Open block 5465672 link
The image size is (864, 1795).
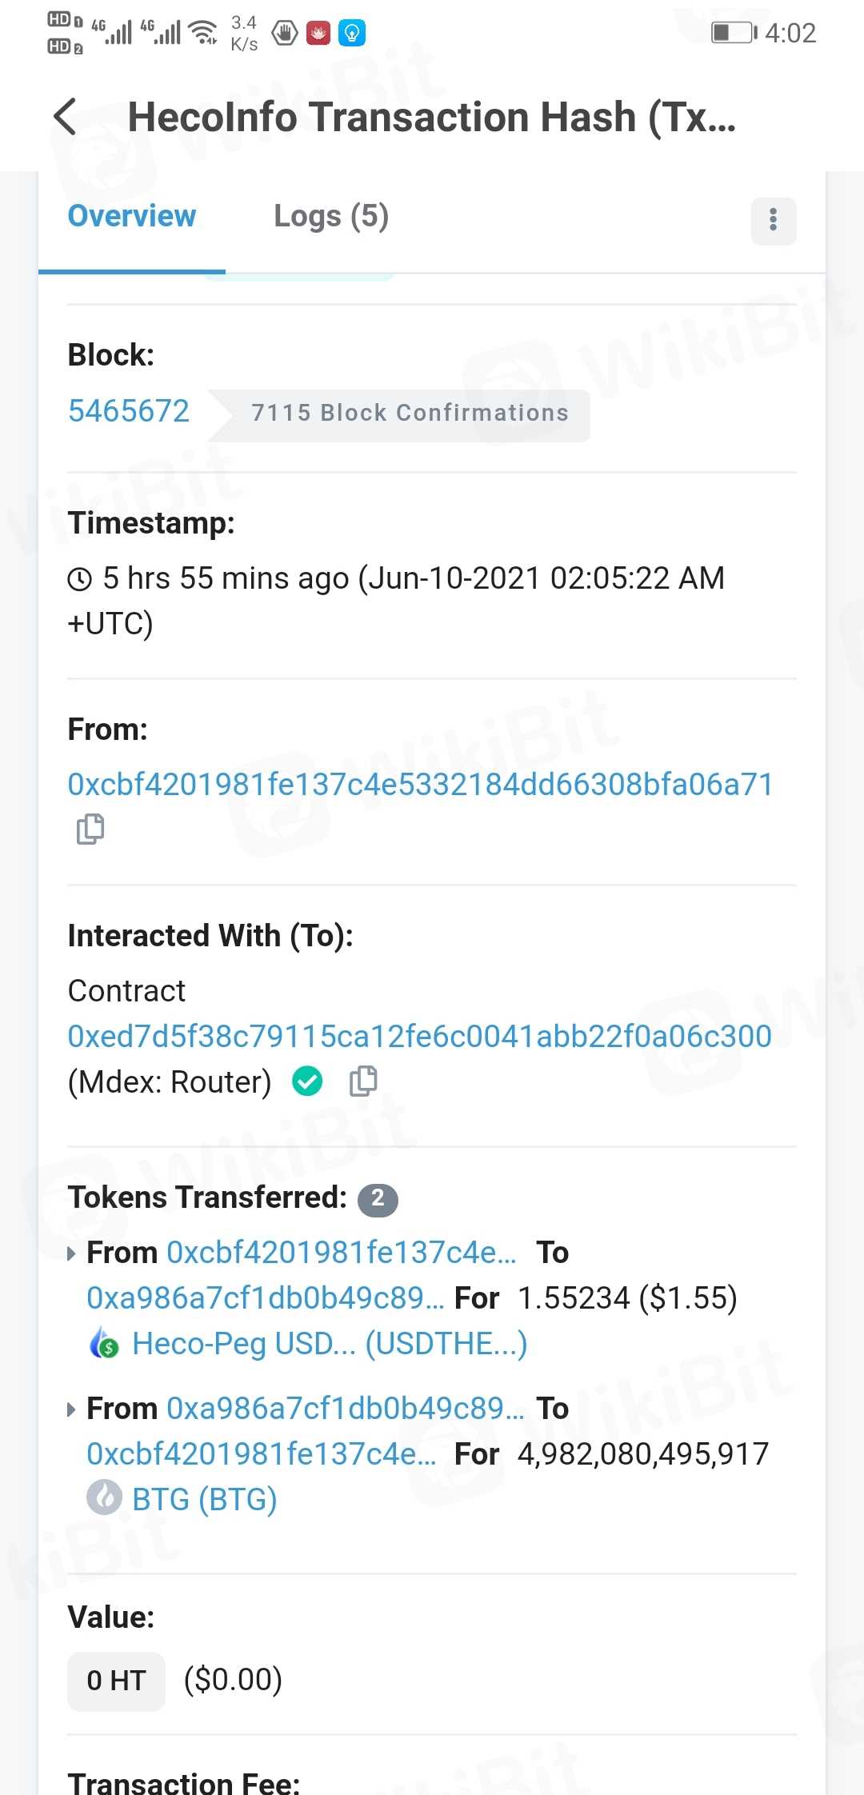point(129,411)
